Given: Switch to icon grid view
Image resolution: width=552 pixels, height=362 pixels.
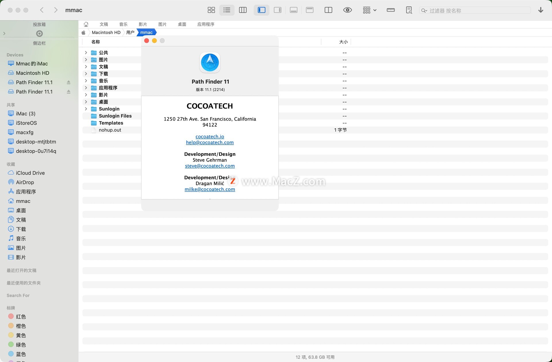Looking at the screenshot, I should pyautogui.click(x=211, y=10).
